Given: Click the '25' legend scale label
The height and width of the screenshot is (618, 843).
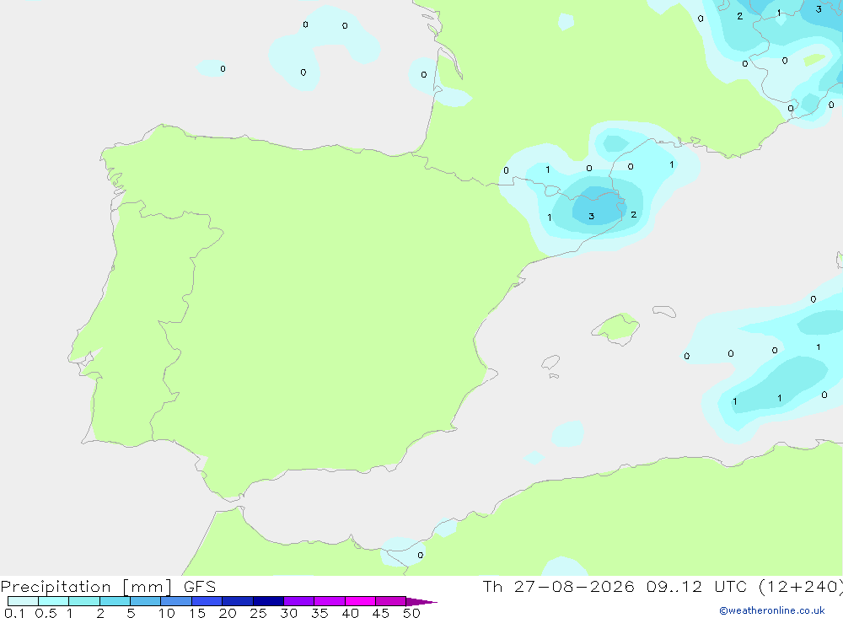Looking at the screenshot, I should [259, 613].
